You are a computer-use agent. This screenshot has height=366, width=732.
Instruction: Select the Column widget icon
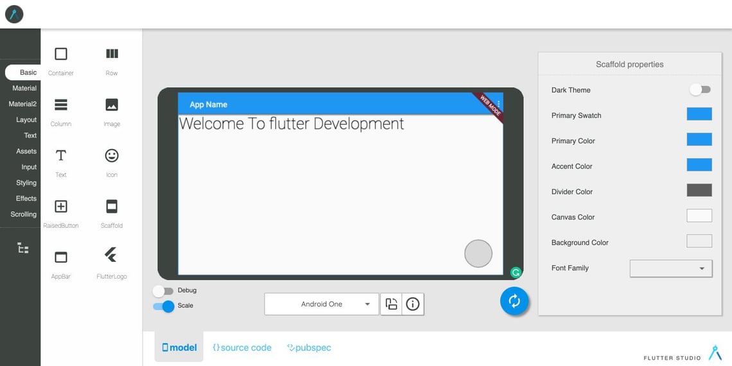(x=61, y=105)
